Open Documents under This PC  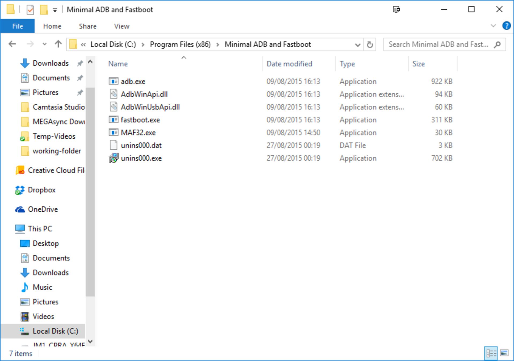coord(45,258)
